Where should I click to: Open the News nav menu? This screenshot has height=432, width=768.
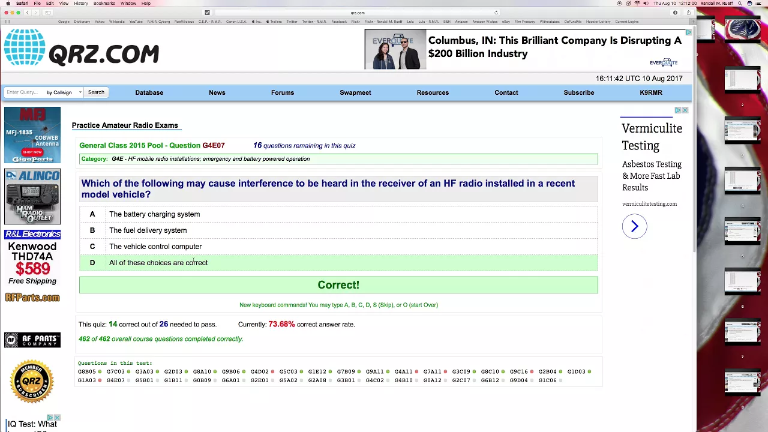[x=217, y=92]
